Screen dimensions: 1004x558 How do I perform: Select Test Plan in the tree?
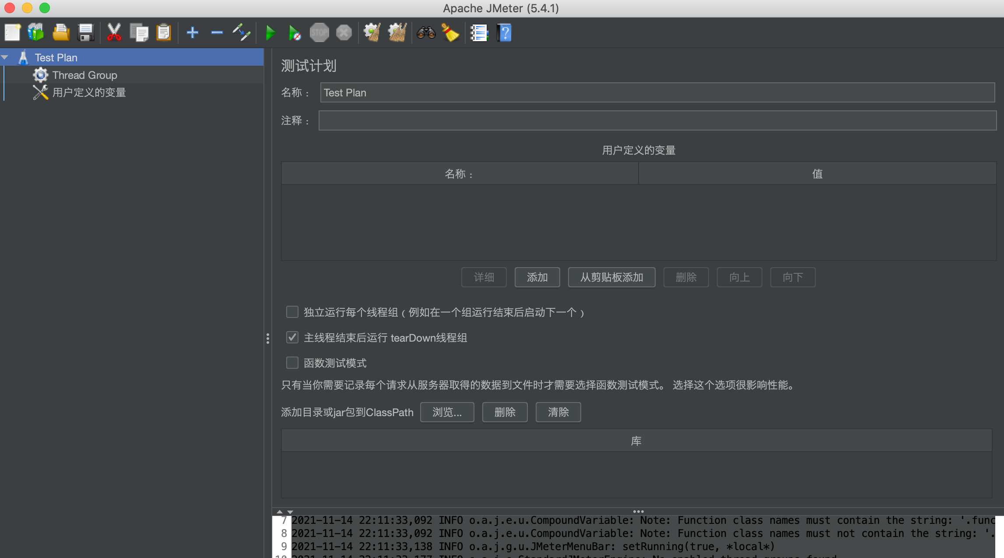(x=56, y=57)
